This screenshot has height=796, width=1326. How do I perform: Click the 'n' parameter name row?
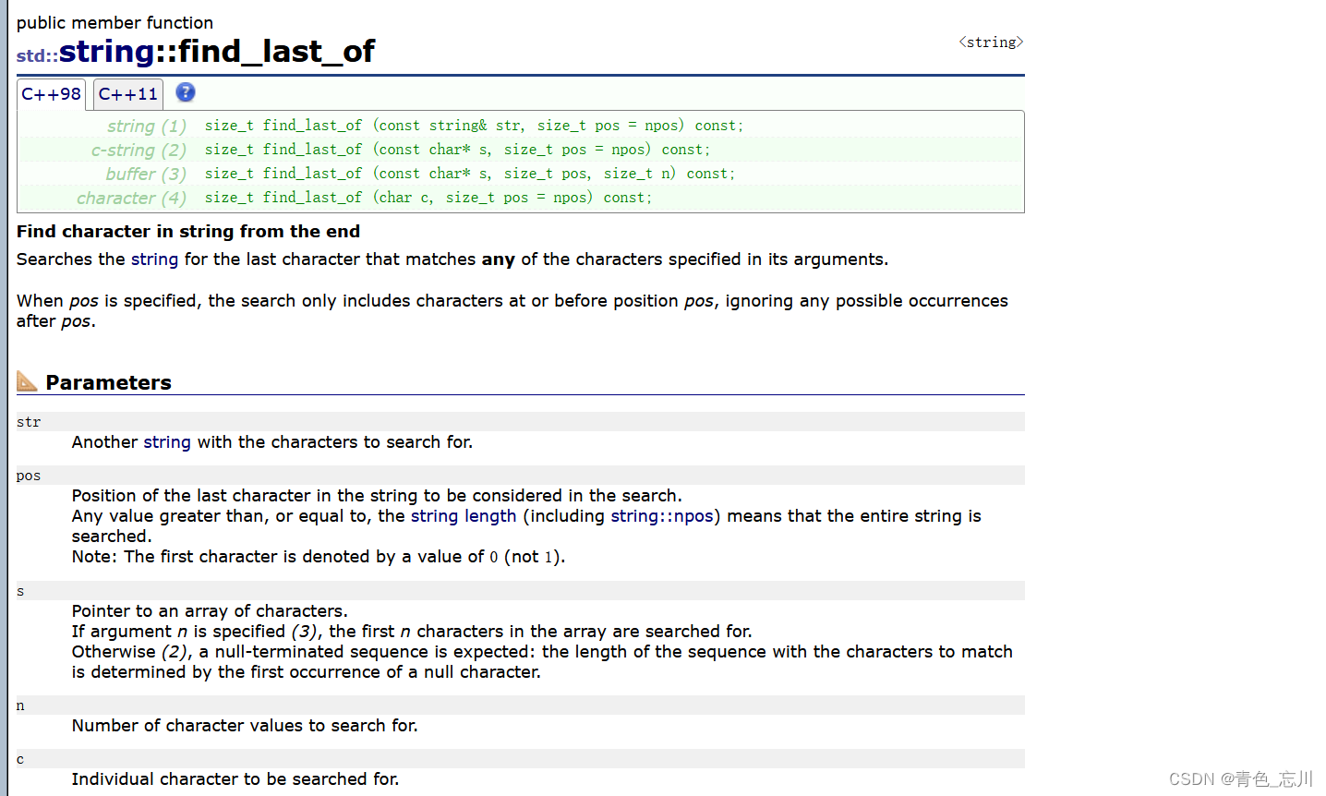(521, 706)
